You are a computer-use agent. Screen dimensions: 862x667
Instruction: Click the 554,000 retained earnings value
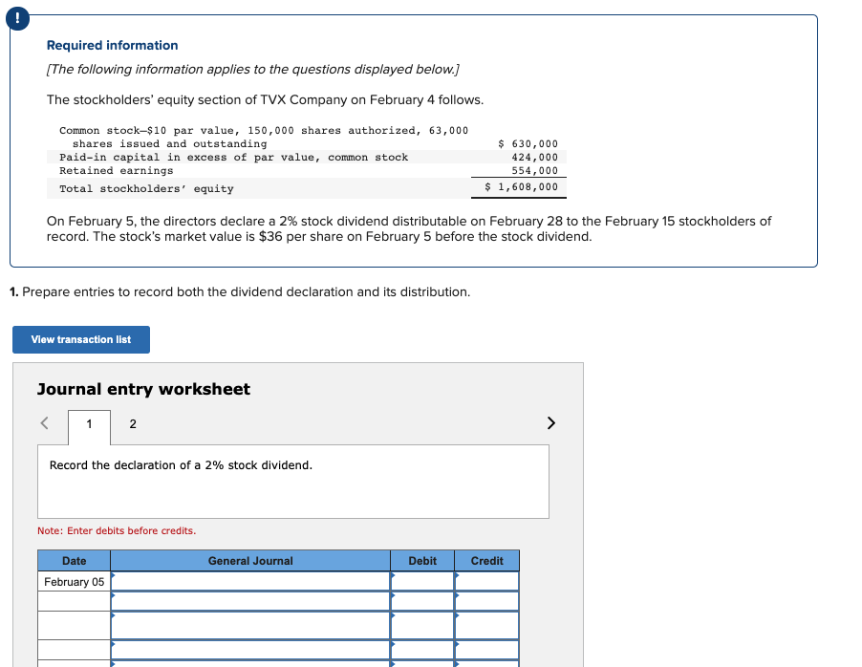coord(534,170)
